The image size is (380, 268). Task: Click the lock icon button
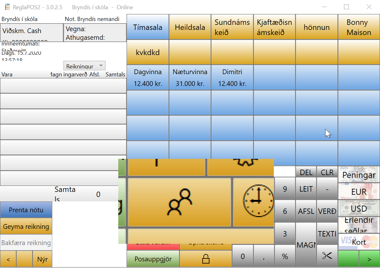pos(206,259)
